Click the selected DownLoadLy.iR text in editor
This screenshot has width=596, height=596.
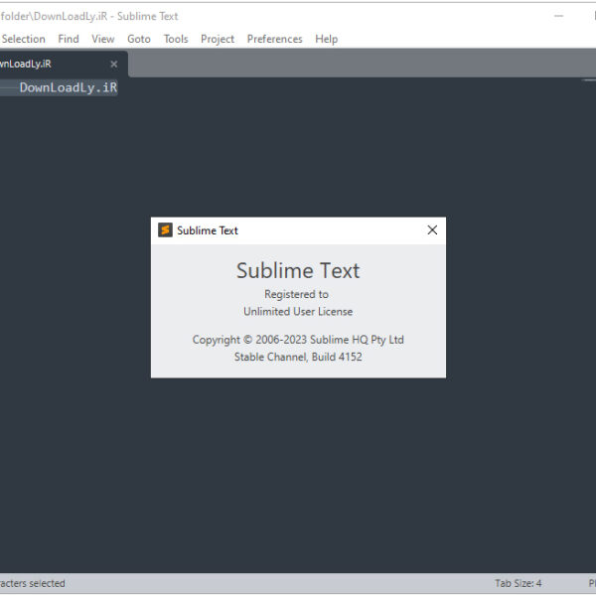69,87
